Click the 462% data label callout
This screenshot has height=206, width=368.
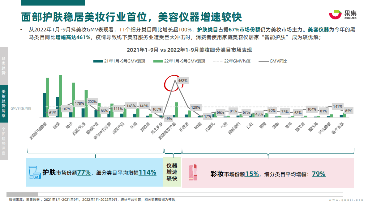[x=183, y=81]
